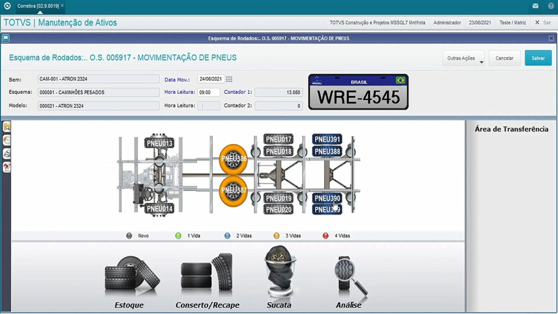The image size is (558, 314).
Task: Select tire PNEU020 on the chassis
Action: (x=278, y=209)
